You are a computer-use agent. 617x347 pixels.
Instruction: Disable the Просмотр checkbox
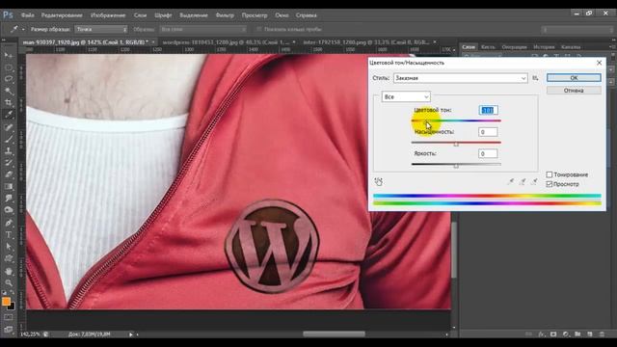point(550,184)
